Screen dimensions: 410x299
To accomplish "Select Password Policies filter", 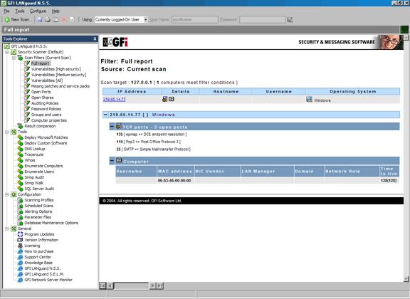I will click(x=46, y=109).
